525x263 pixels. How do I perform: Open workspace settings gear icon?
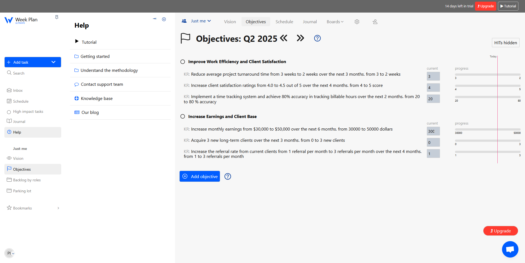(x=357, y=22)
